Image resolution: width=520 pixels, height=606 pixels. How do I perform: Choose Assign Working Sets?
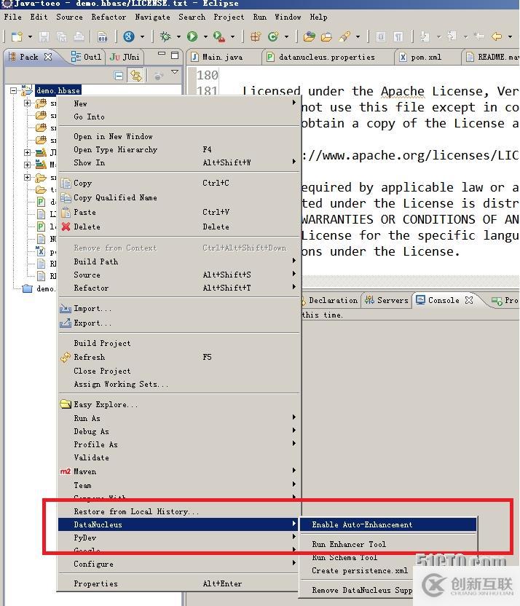click(178, 384)
